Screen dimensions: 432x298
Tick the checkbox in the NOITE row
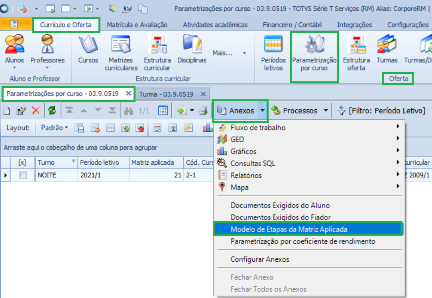(23, 175)
